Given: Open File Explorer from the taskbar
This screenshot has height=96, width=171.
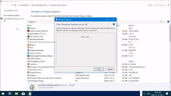Looking at the screenshot, I should pos(17,94).
